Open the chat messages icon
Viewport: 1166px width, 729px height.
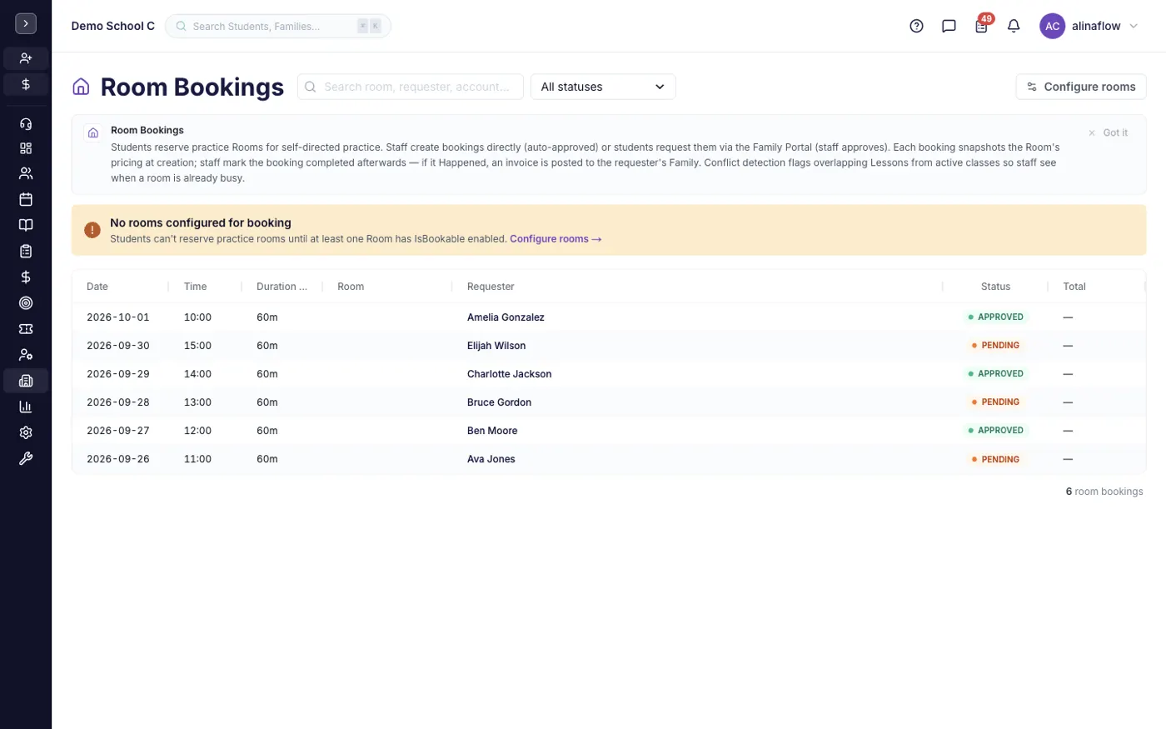pos(949,26)
